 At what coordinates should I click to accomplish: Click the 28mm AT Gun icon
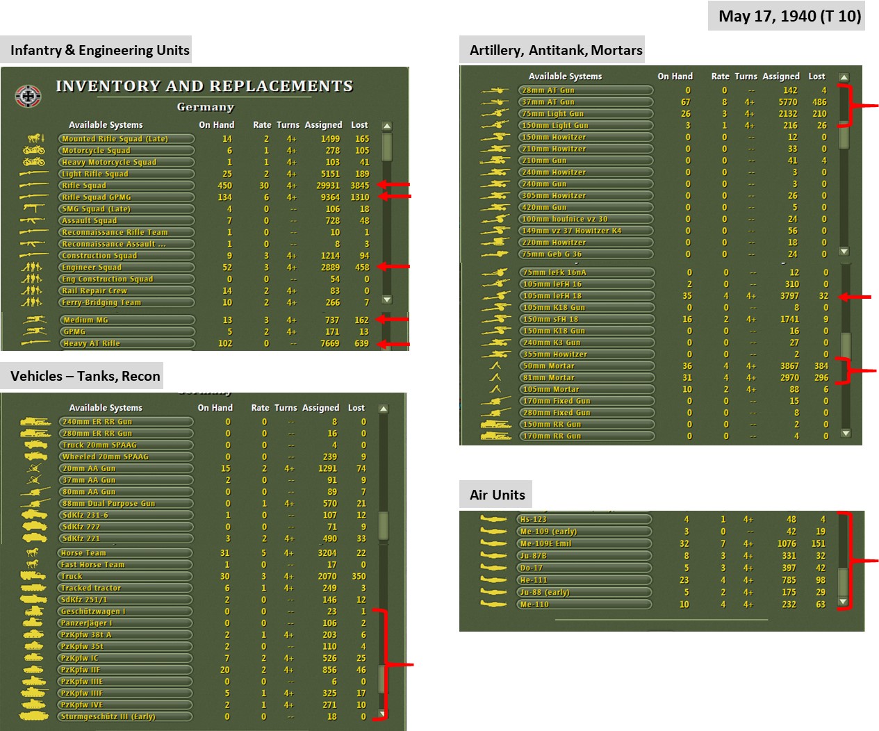pyautogui.click(x=495, y=90)
